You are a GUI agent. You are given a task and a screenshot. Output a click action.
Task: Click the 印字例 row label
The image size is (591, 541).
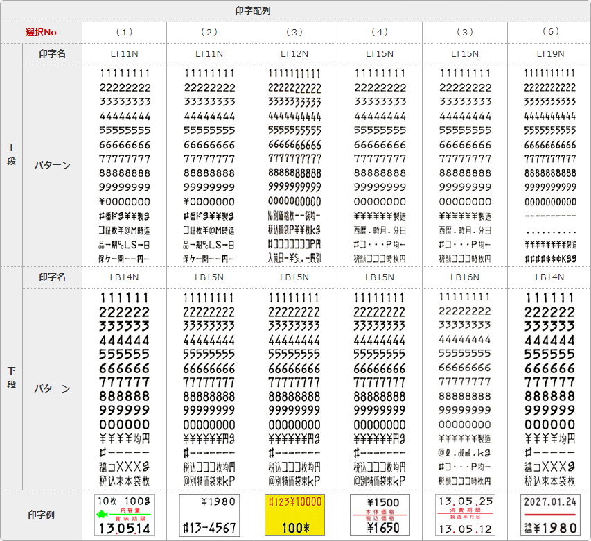click(41, 515)
